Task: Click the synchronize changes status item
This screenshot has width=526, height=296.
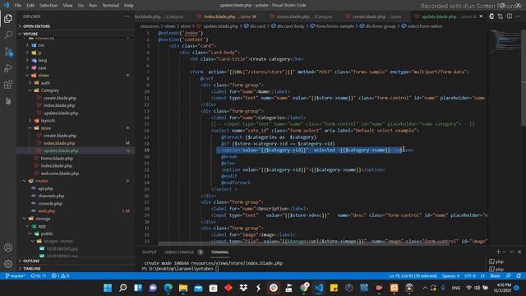Action: point(38,276)
